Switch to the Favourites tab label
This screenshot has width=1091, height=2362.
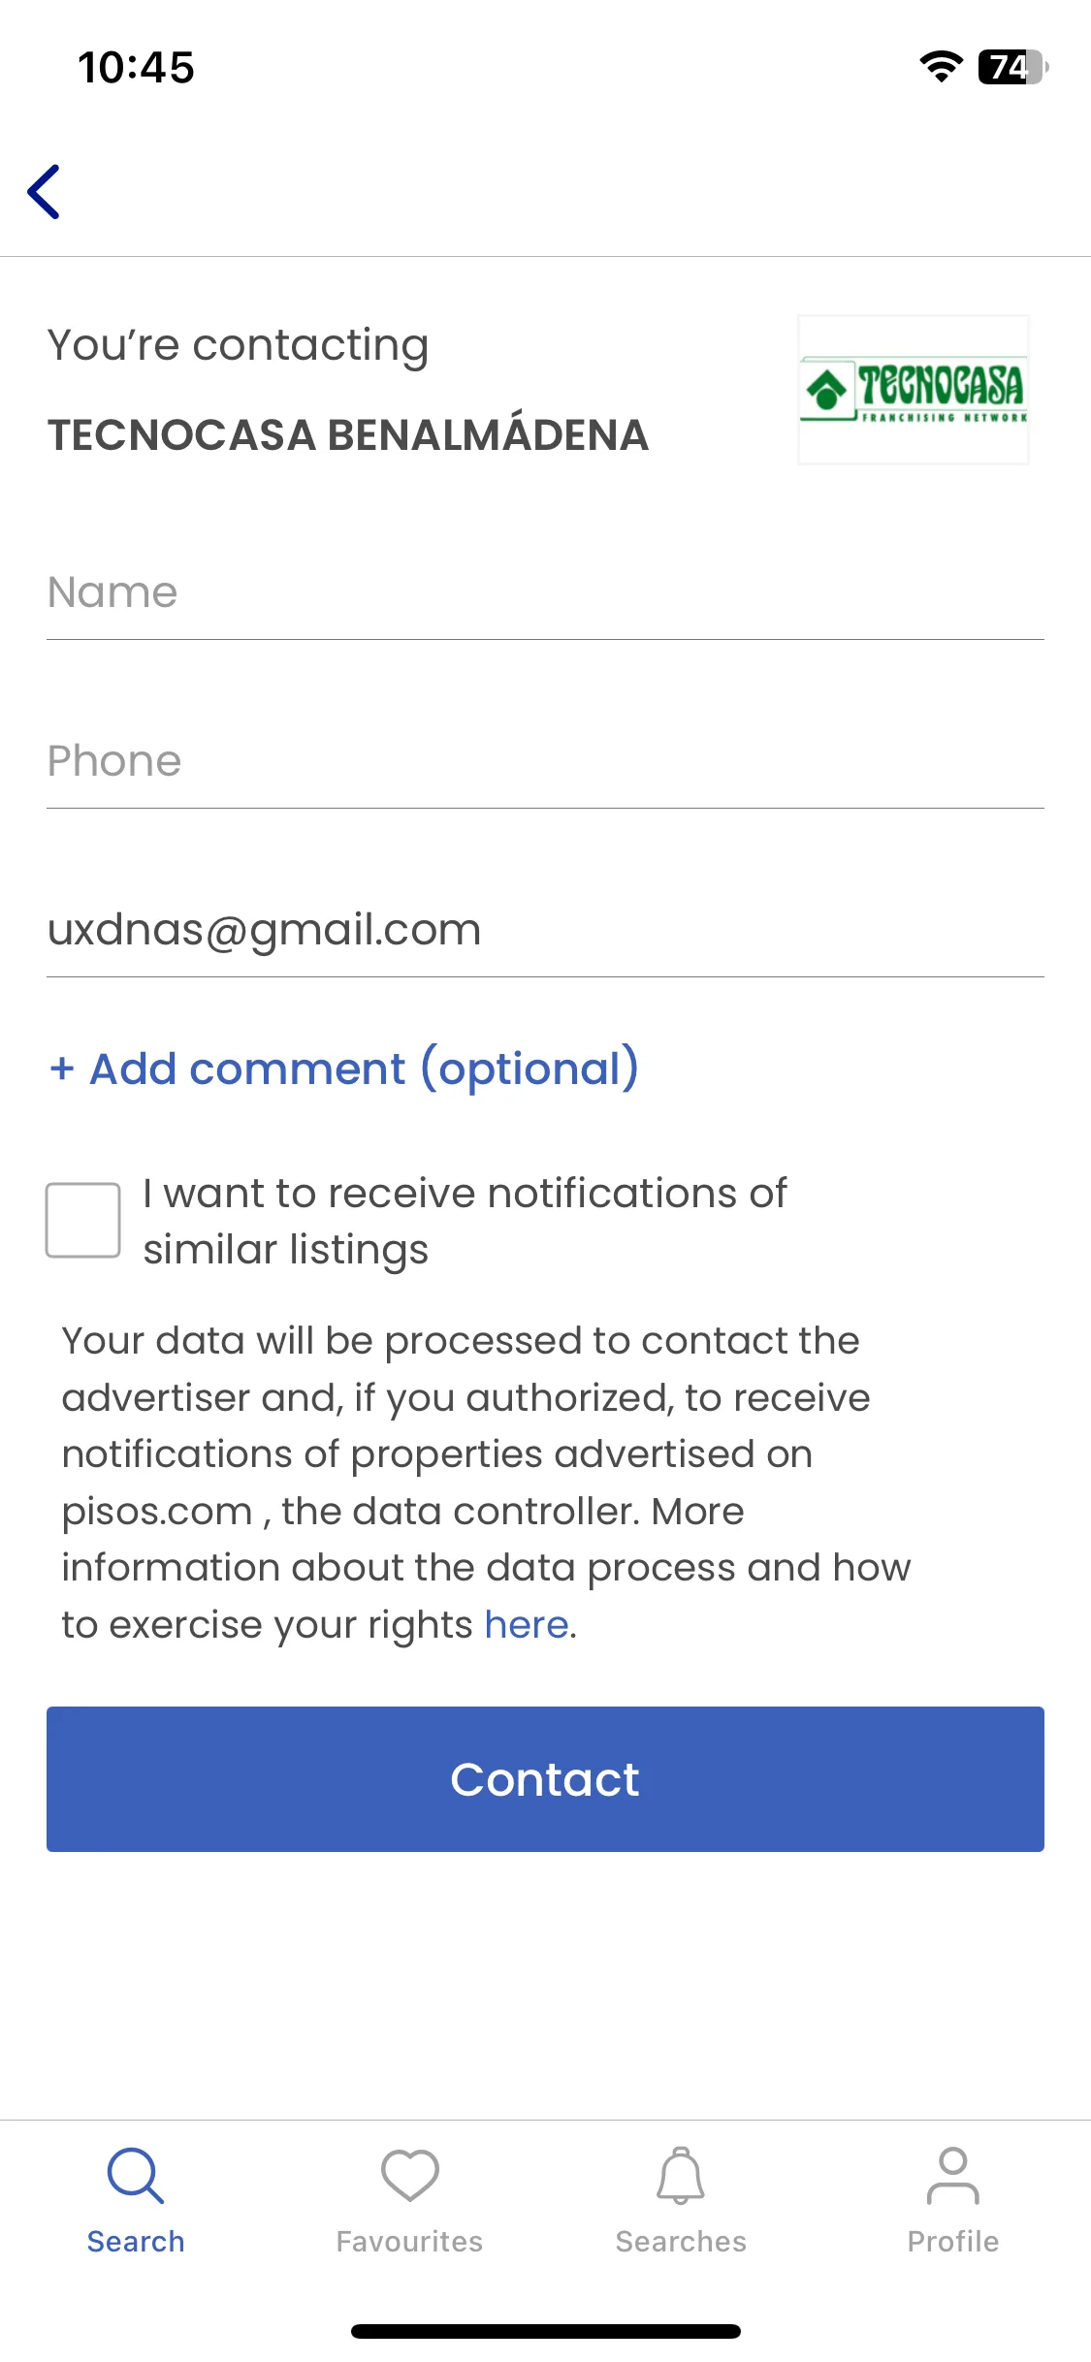point(409,2242)
